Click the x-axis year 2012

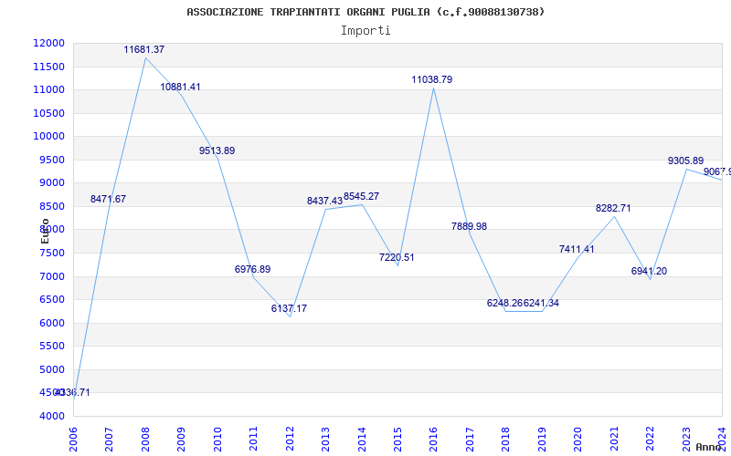click(x=290, y=440)
